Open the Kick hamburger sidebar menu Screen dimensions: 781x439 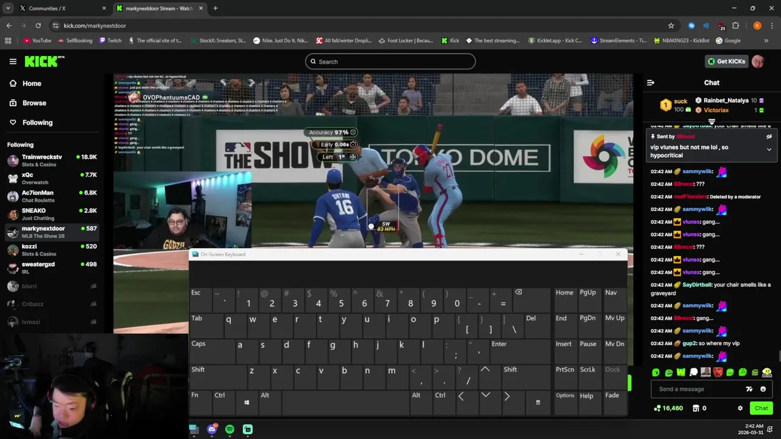(x=13, y=61)
